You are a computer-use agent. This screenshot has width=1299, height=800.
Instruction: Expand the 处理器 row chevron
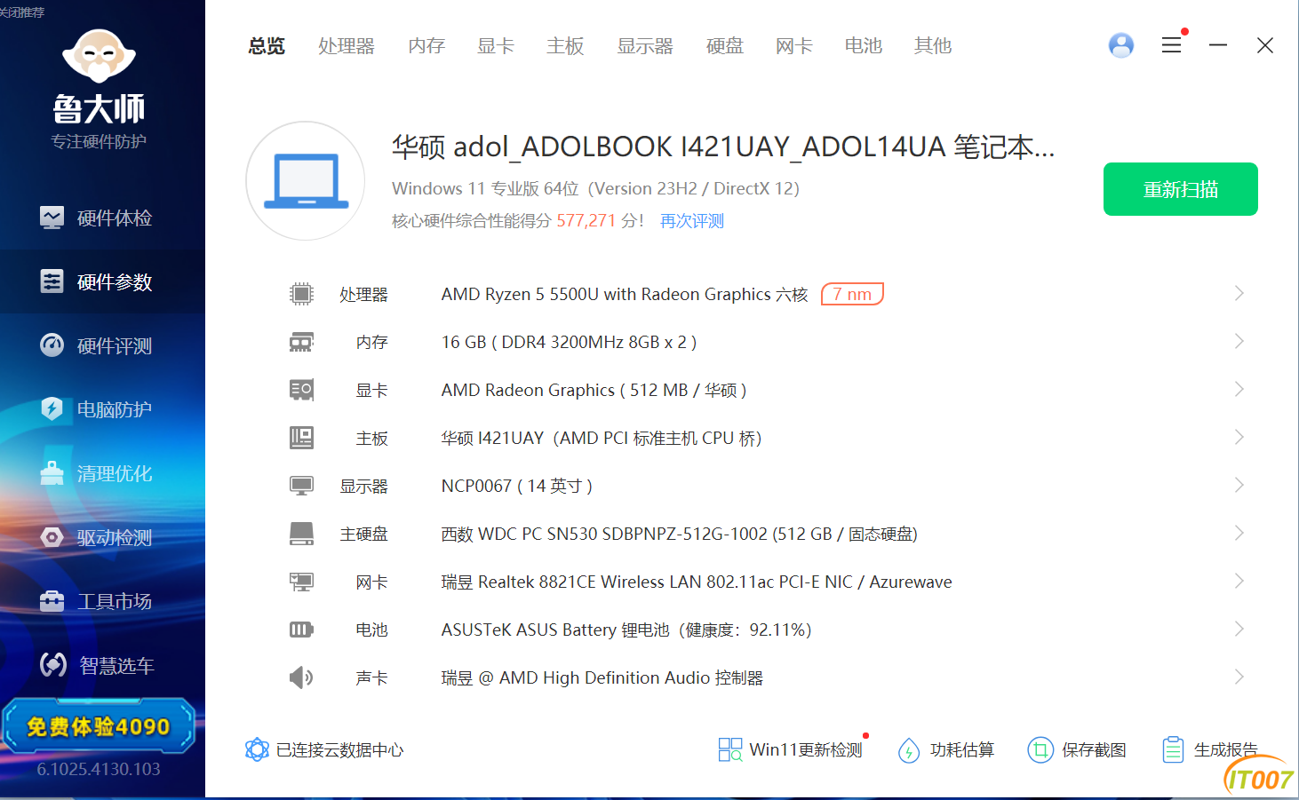[x=1239, y=293]
